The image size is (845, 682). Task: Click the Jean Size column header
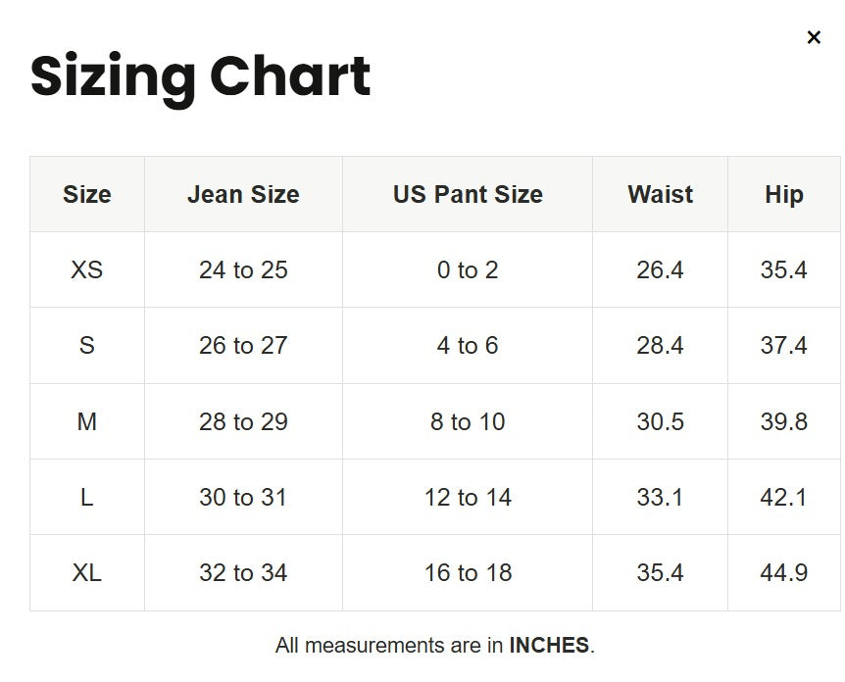pos(243,195)
